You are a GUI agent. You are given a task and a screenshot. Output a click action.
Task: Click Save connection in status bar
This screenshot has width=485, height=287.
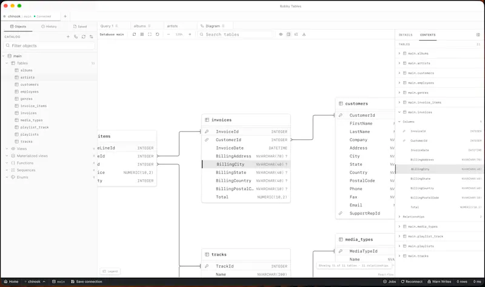pyautogui.click(x=86, y=282)
